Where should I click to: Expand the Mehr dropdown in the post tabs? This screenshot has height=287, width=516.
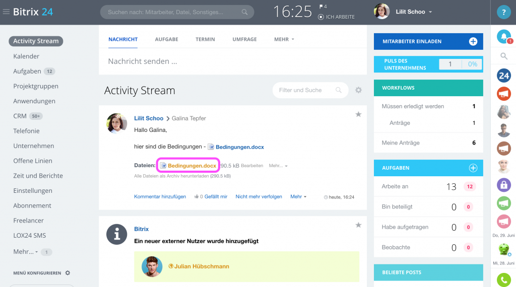284,39
